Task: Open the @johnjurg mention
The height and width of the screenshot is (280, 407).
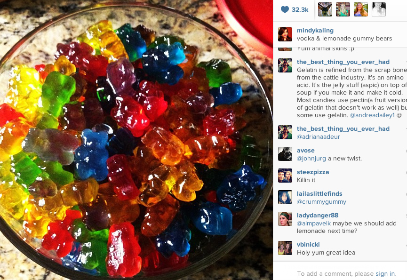Action: pos(311,158)
